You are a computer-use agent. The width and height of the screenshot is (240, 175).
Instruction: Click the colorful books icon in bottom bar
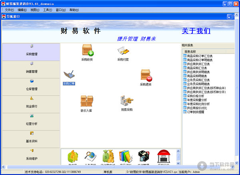tap(126, 156)
